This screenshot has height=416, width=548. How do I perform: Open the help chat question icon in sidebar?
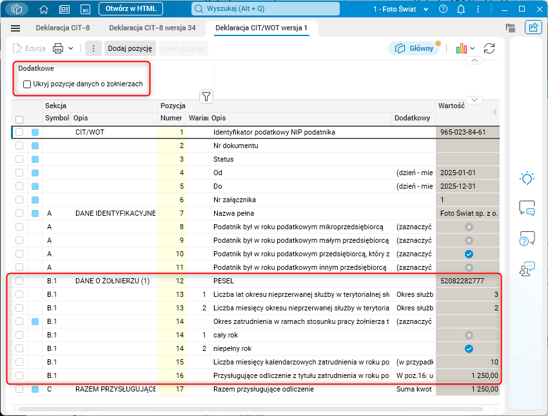(x=527, y=238)
